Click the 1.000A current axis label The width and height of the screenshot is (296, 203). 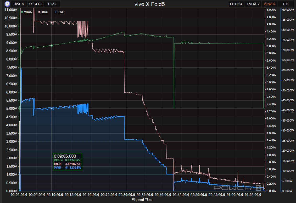tap(271, 155)
